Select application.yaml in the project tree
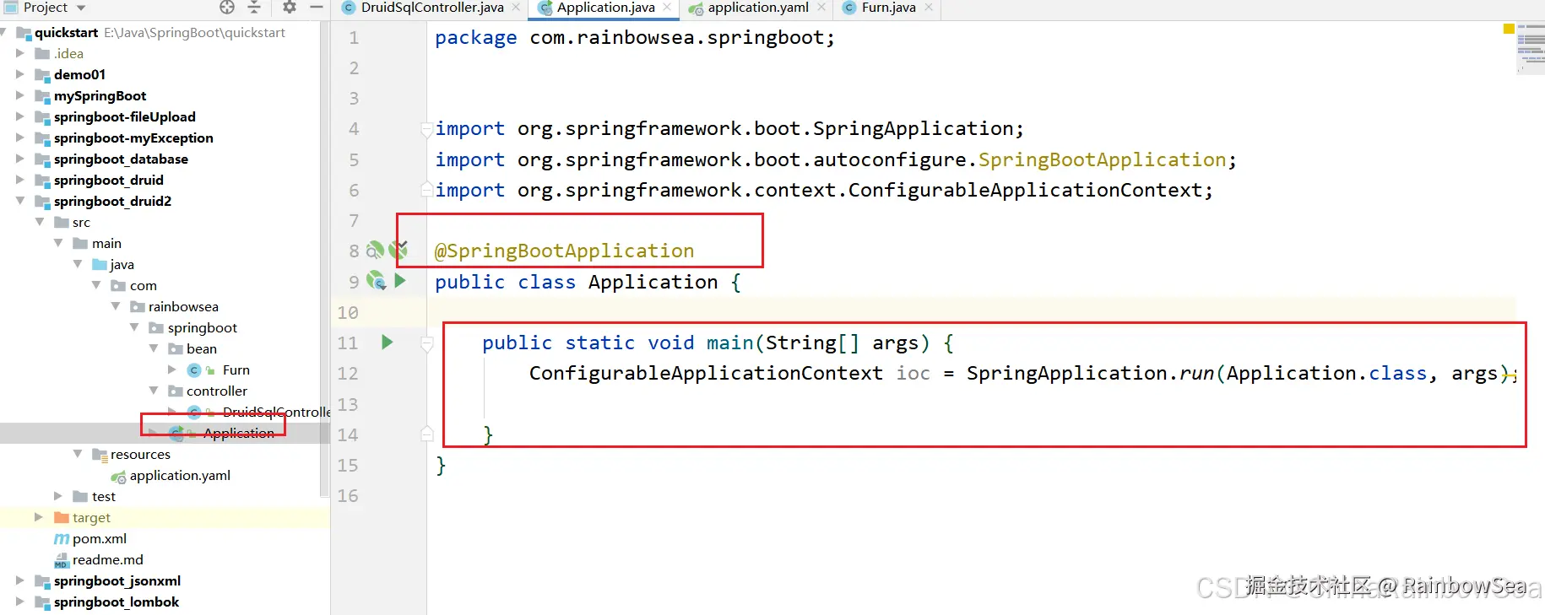Viewport: 1545px width, 615px height. pyautogui.click(x=180, y=475)
